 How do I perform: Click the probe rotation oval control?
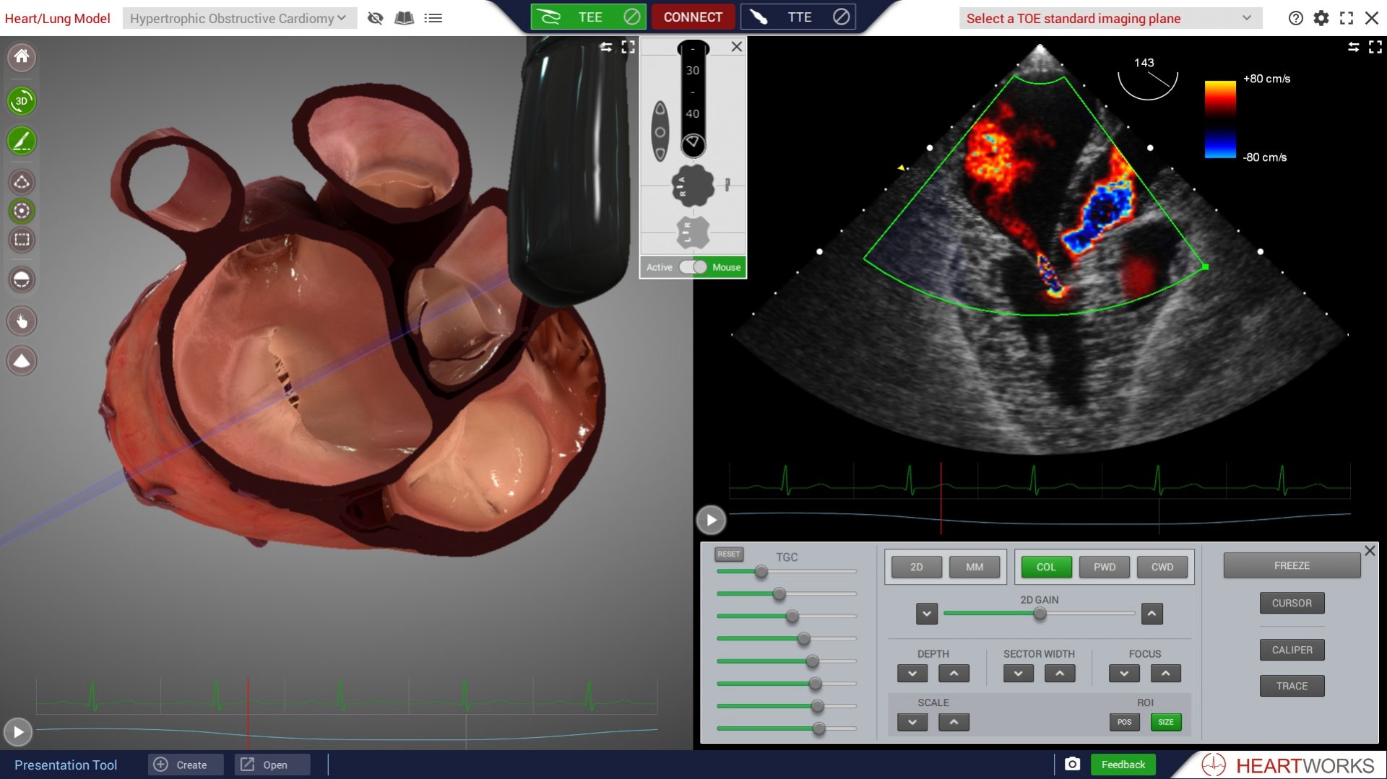[x=660, y=131]
